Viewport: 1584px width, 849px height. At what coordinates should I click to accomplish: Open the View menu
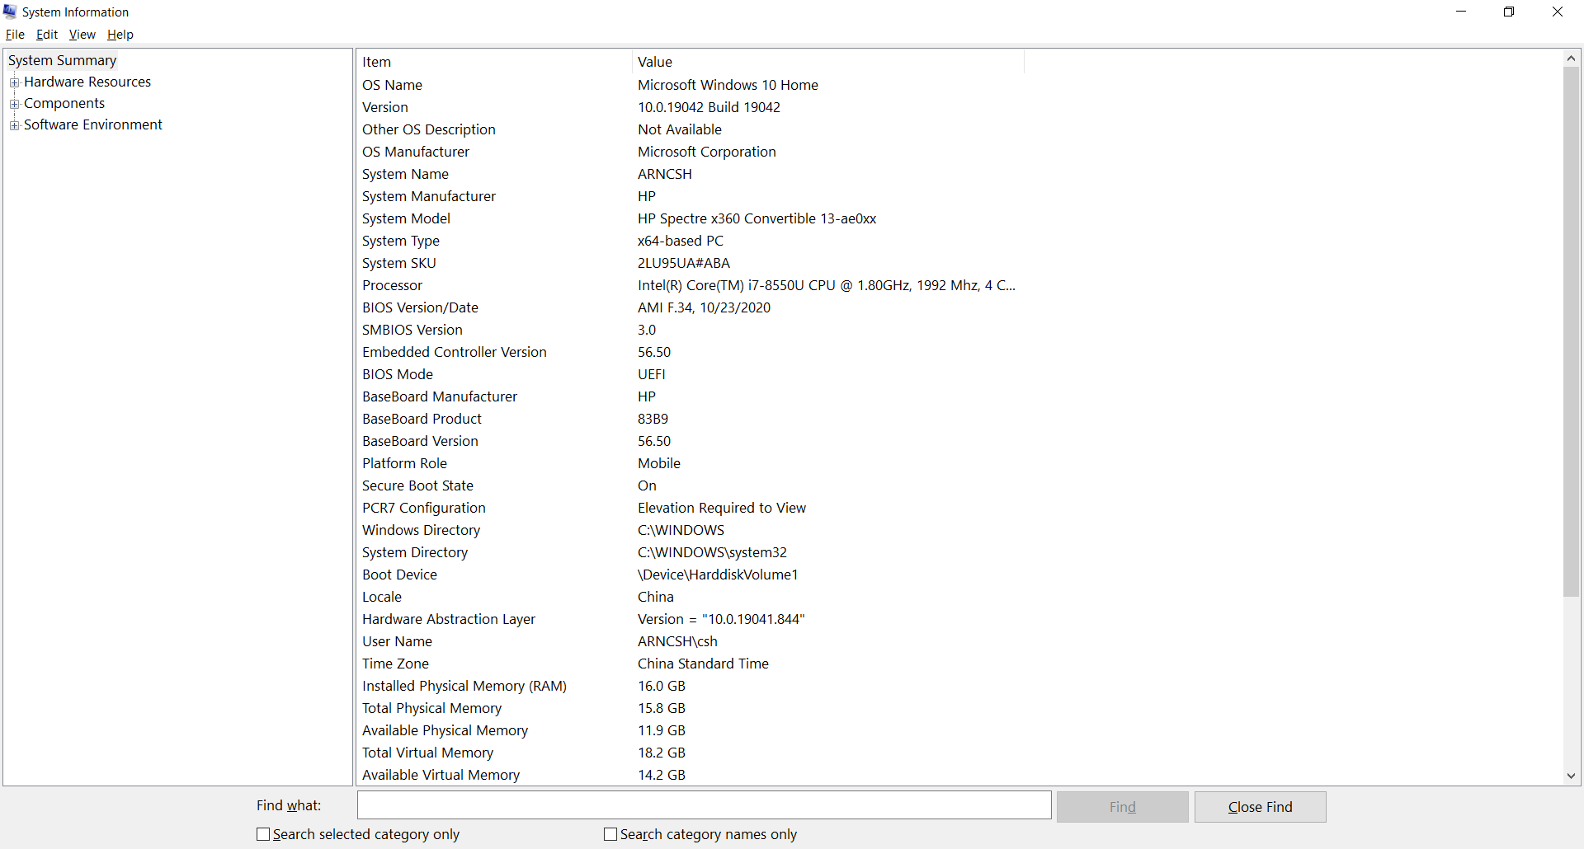point(82,35)
